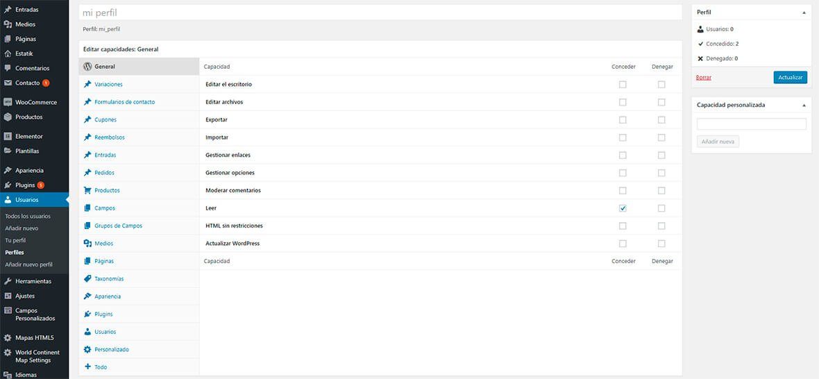
Task: Click the Productos box icon in admin sidebar
Action: (8, 117)
